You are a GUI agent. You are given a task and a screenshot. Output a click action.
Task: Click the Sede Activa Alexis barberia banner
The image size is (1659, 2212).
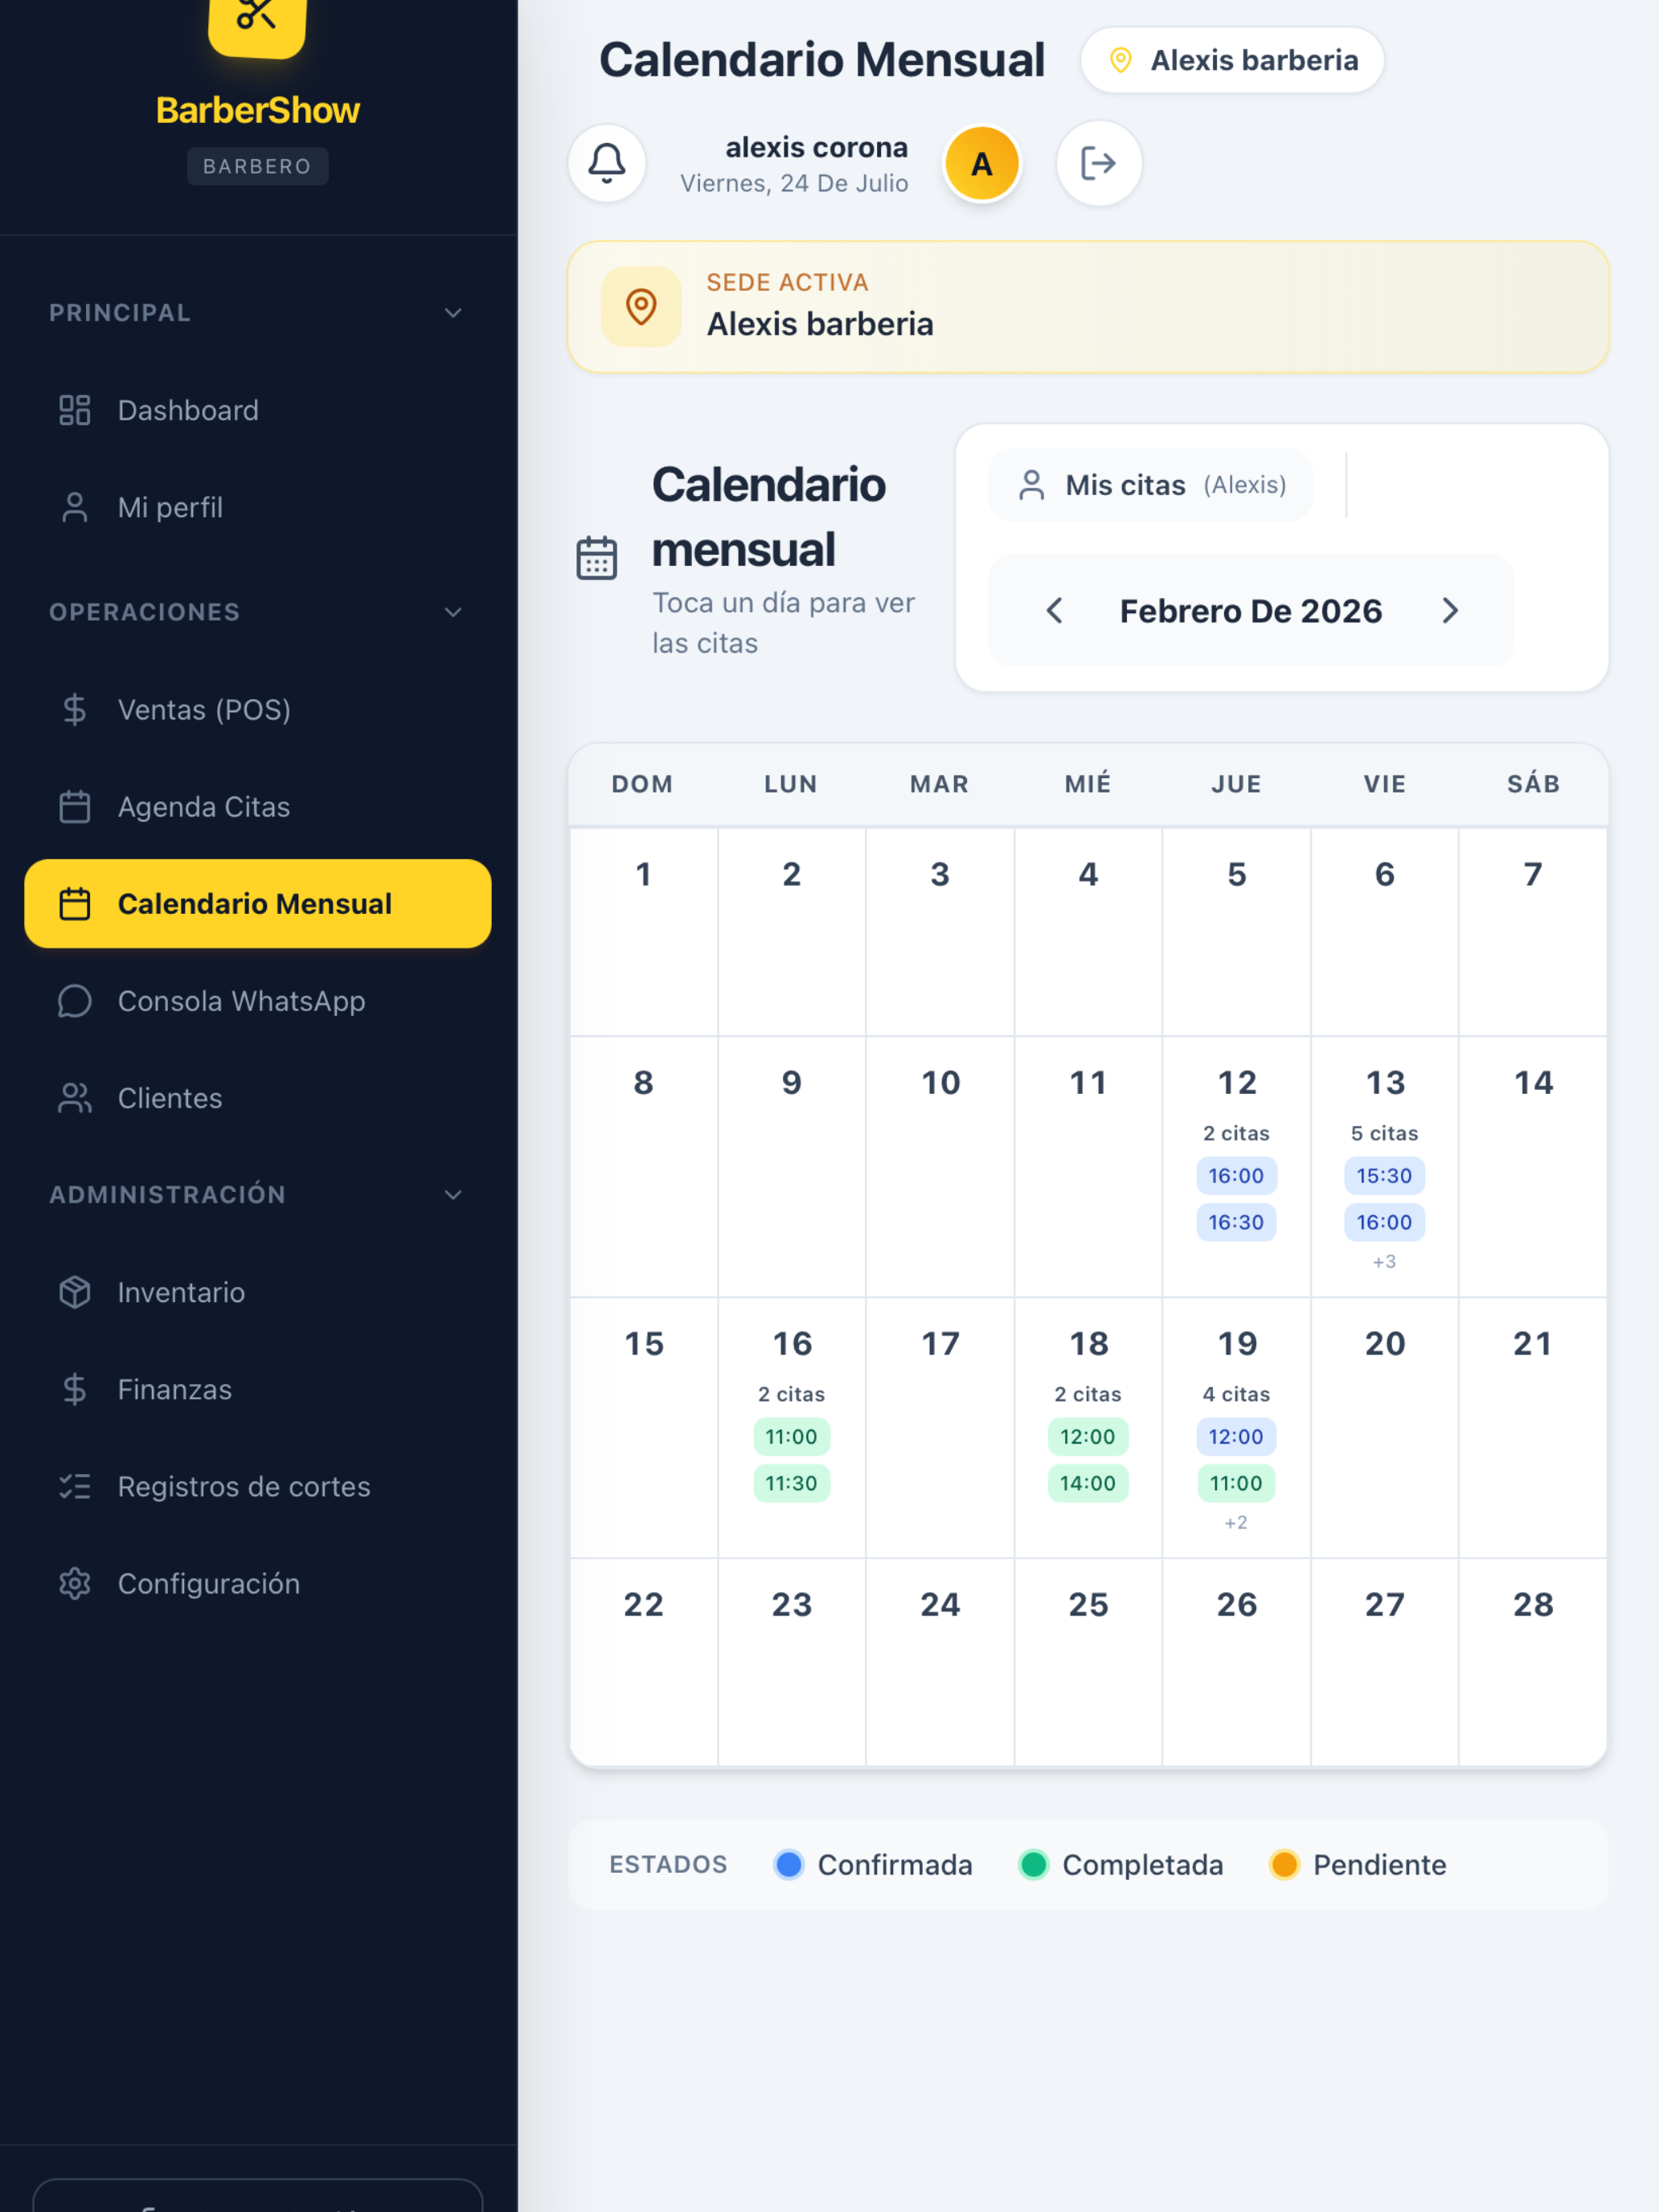(x=1088, y=307)
